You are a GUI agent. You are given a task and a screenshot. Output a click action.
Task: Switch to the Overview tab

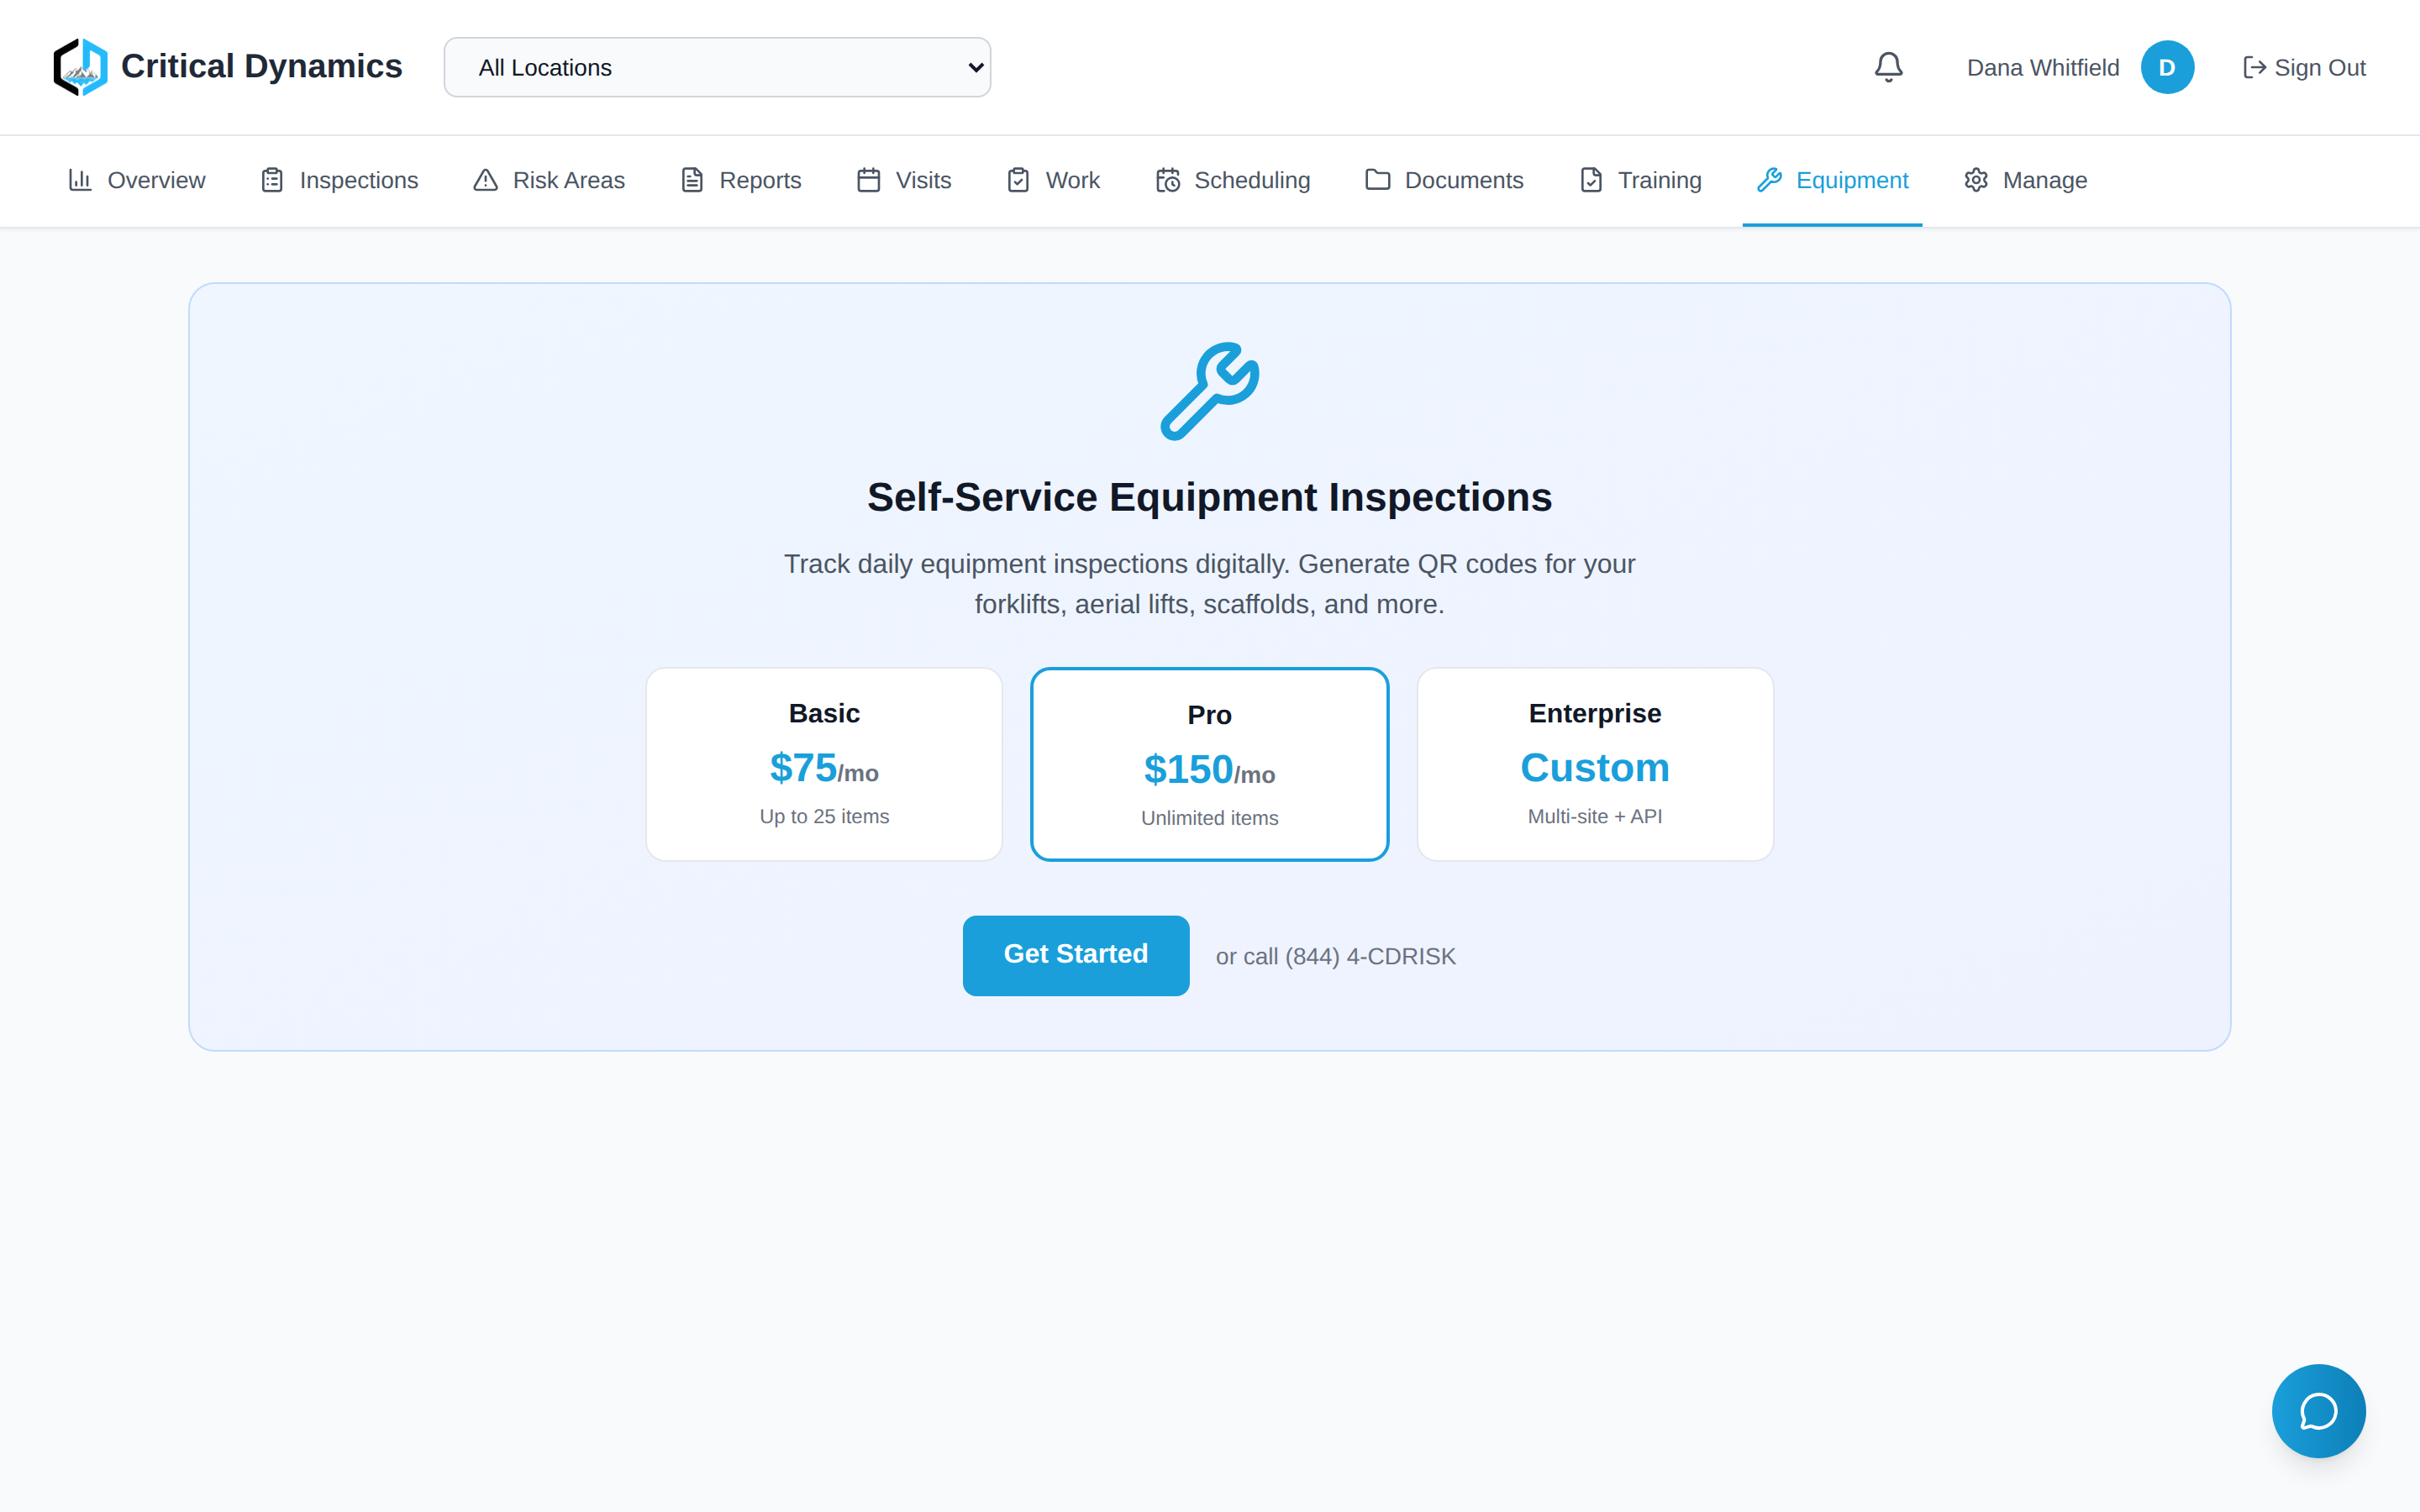(136, 181)
